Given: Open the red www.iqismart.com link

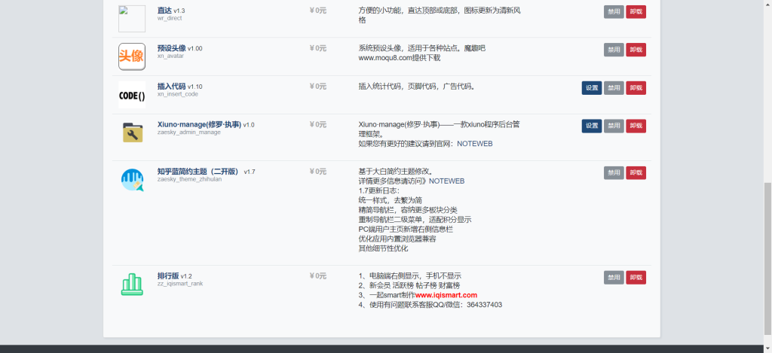Looking at the screenshot, I should pyautogui.click(x=446, y=295).
